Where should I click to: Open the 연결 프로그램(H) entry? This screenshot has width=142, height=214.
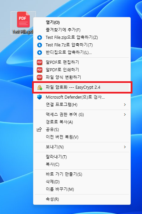82,105
